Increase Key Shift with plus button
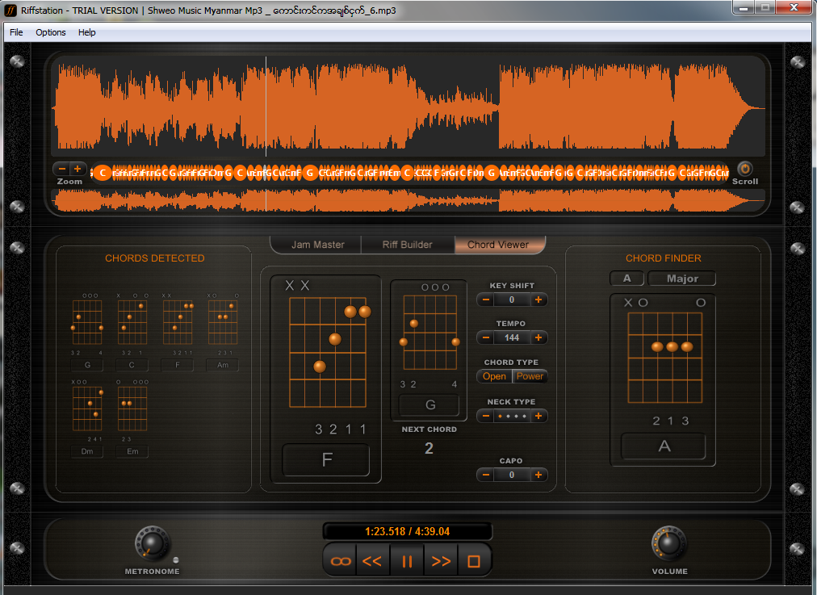817x595 pixels. [x=538, y=300]
